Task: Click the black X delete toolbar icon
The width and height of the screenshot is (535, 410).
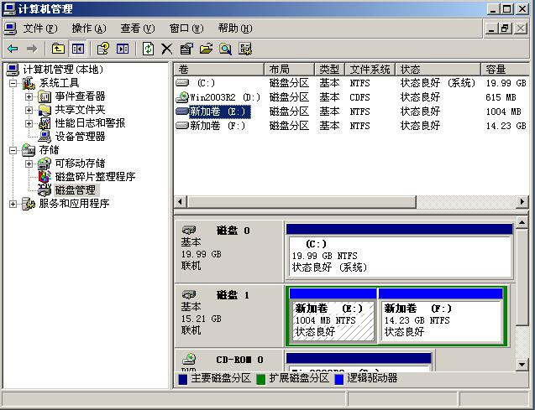Action: 166,49
